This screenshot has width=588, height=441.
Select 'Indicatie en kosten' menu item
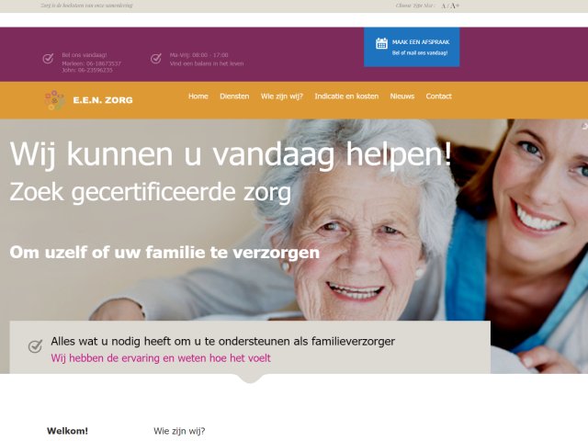pyautogui.click(x=346, y=96)
